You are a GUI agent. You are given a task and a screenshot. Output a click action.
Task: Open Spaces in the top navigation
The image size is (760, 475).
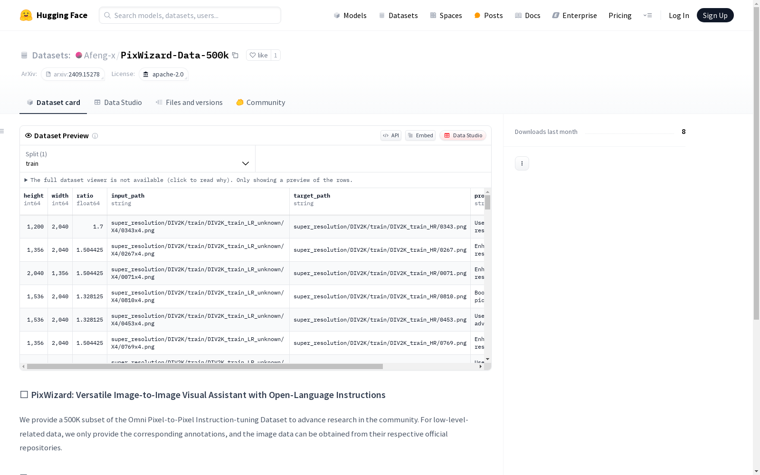(446, 15)
